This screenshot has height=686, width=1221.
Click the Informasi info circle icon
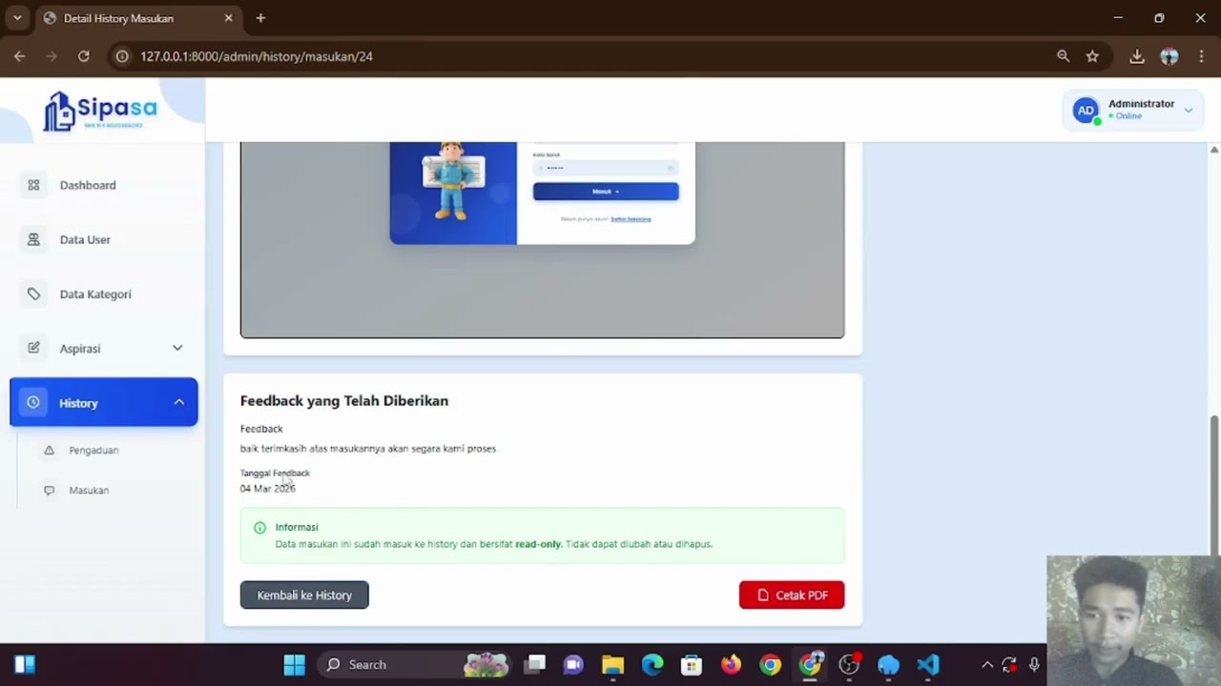point(259,527)
